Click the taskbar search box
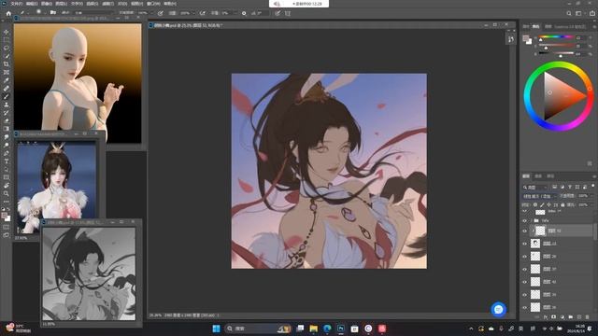The width and height of the screenshot is (598, 336). (258, 329)
